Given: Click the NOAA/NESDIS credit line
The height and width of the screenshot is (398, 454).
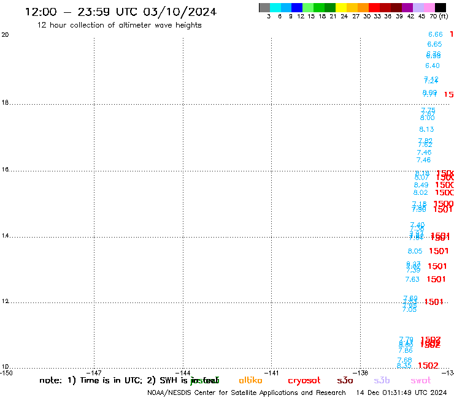Looking at the screenshot, I should [x=247, y=393].
